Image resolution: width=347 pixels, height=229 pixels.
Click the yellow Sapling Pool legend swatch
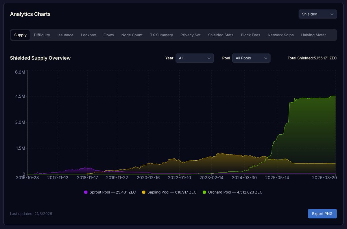144,192
